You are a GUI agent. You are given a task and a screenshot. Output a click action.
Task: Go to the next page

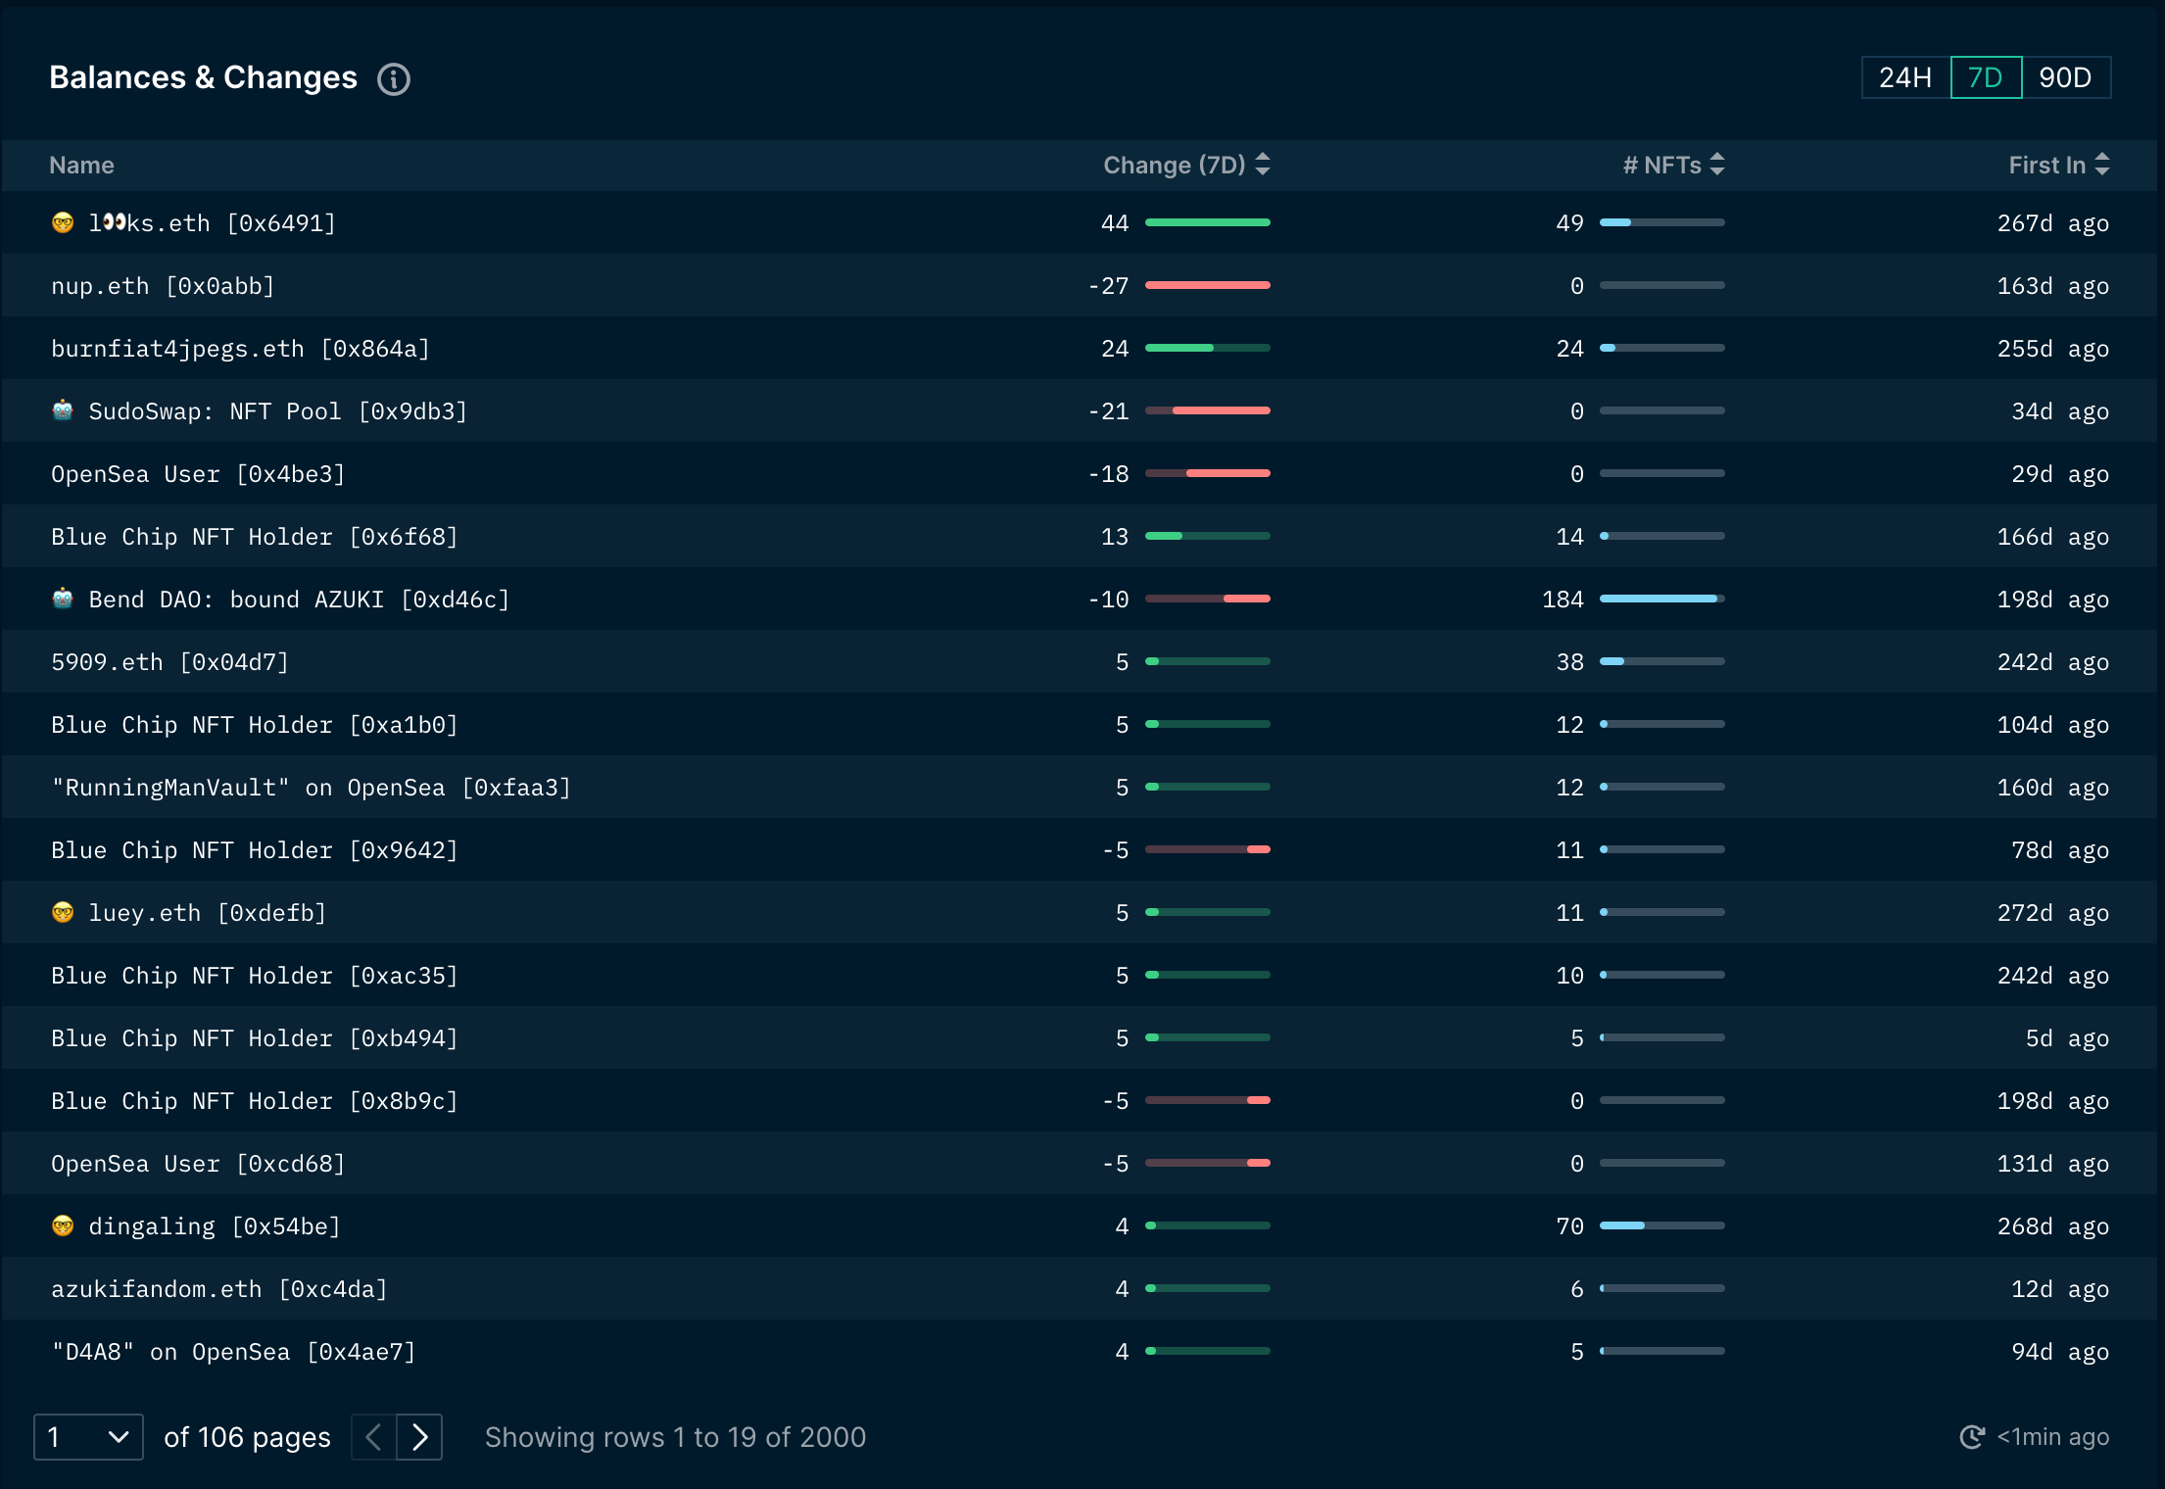click(x=419, y=1437)
